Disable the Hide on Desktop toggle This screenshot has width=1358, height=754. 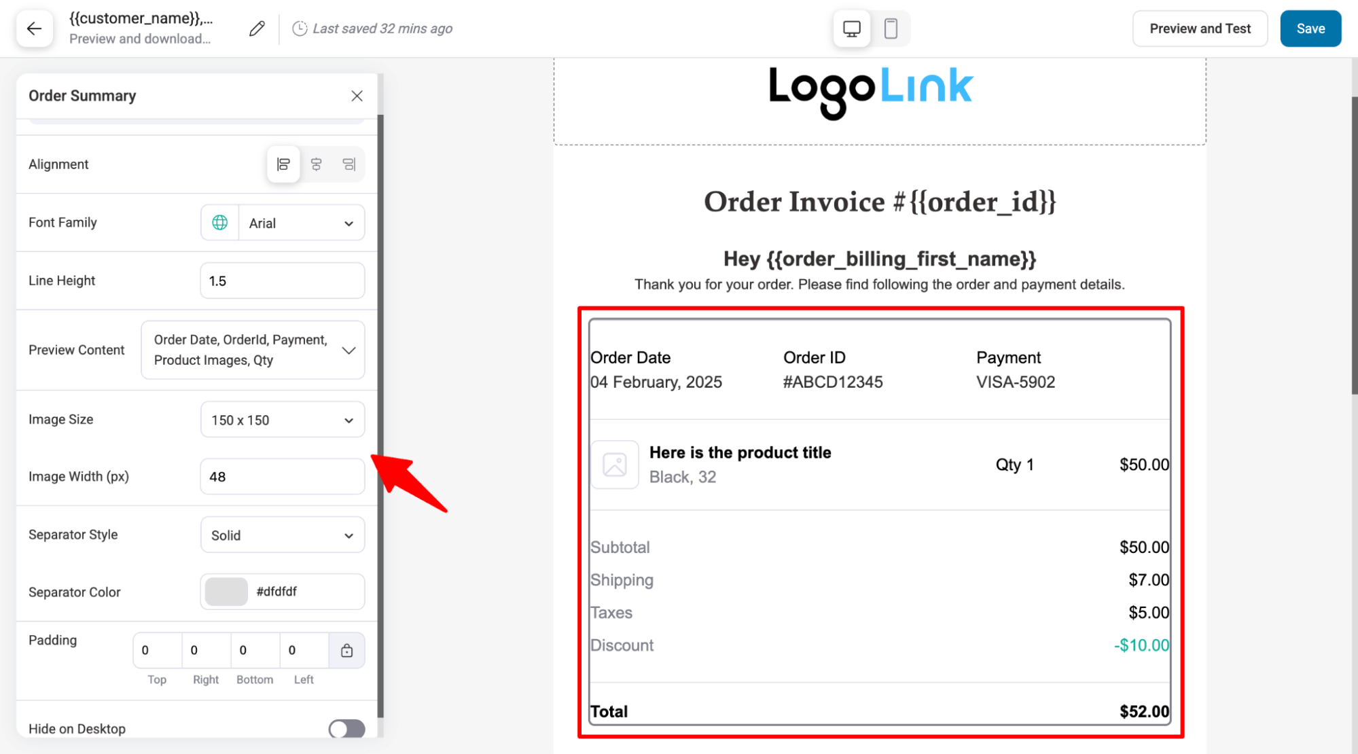346,729
